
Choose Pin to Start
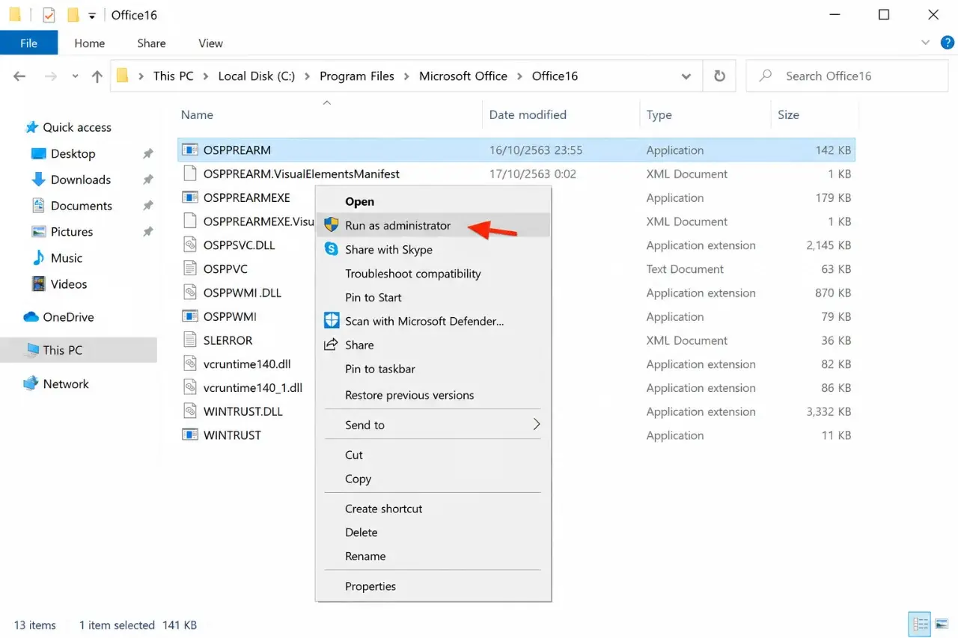(433, 297)
